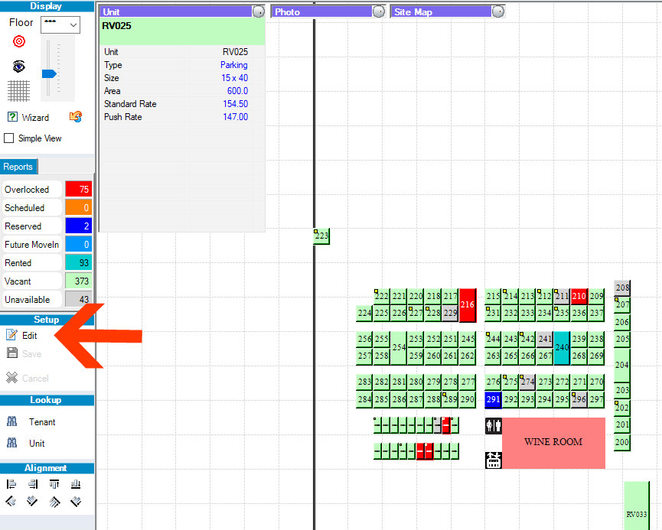Switch to the Reports tab

click(18, 167)
